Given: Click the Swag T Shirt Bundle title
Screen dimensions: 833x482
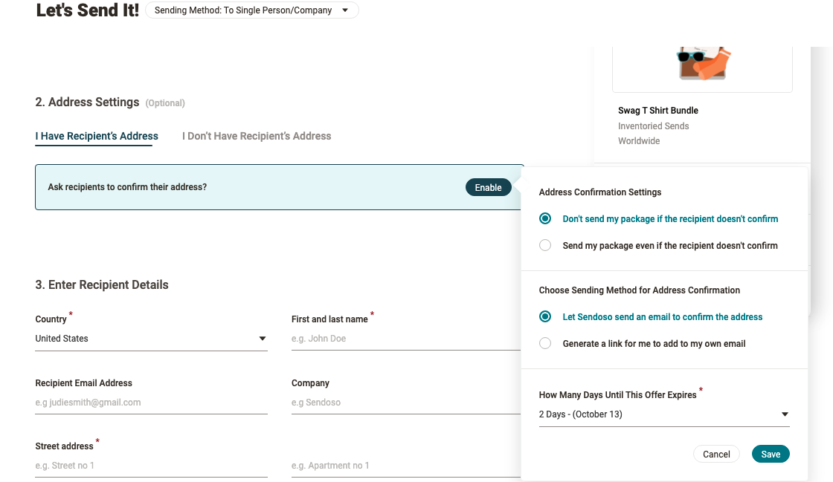Looking at the screenshot, I should 658,111.
